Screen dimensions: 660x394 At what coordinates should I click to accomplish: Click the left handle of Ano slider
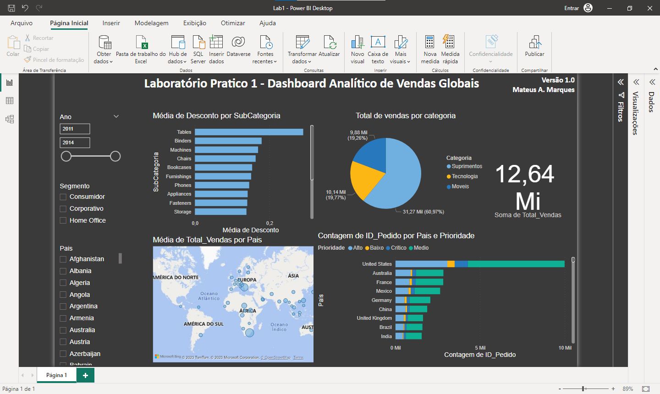[x=66, y=156]
